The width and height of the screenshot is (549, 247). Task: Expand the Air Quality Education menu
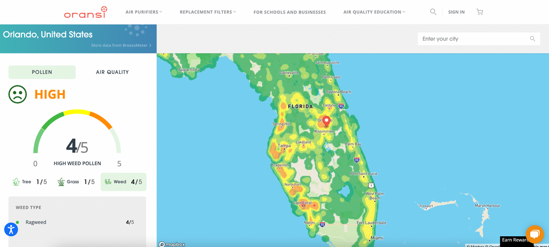click(x=374, y=12)
